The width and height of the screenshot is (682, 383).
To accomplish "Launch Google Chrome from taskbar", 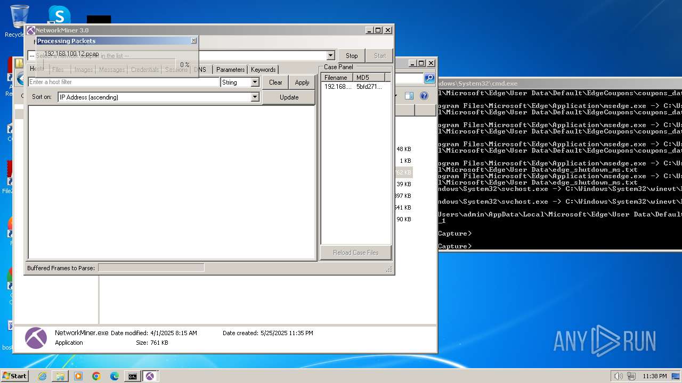I will pyautogui.click(x=96, y=376).
